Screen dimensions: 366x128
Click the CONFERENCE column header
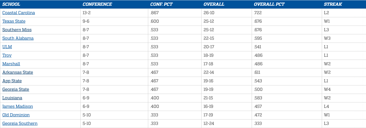tap(97, 4)
